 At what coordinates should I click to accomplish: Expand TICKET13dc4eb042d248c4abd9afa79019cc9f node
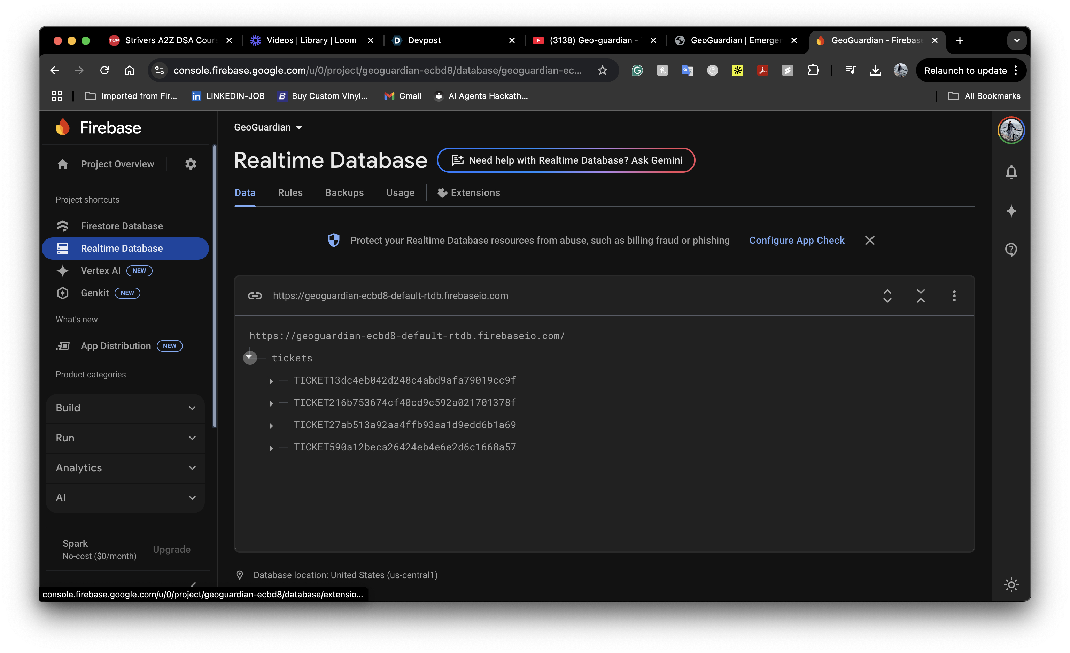[x=271, y=381]
